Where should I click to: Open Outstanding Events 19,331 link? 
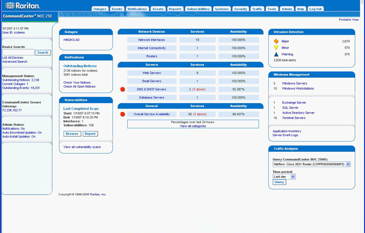(21, 88)
